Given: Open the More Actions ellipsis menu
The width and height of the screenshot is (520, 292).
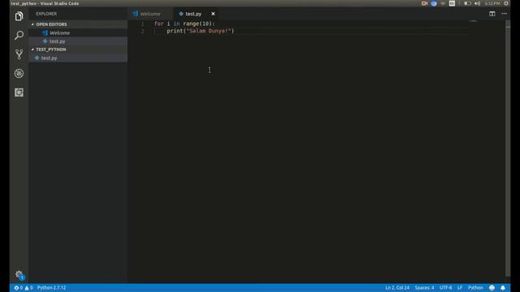Looking at the screenshot, I should [504, 14].
